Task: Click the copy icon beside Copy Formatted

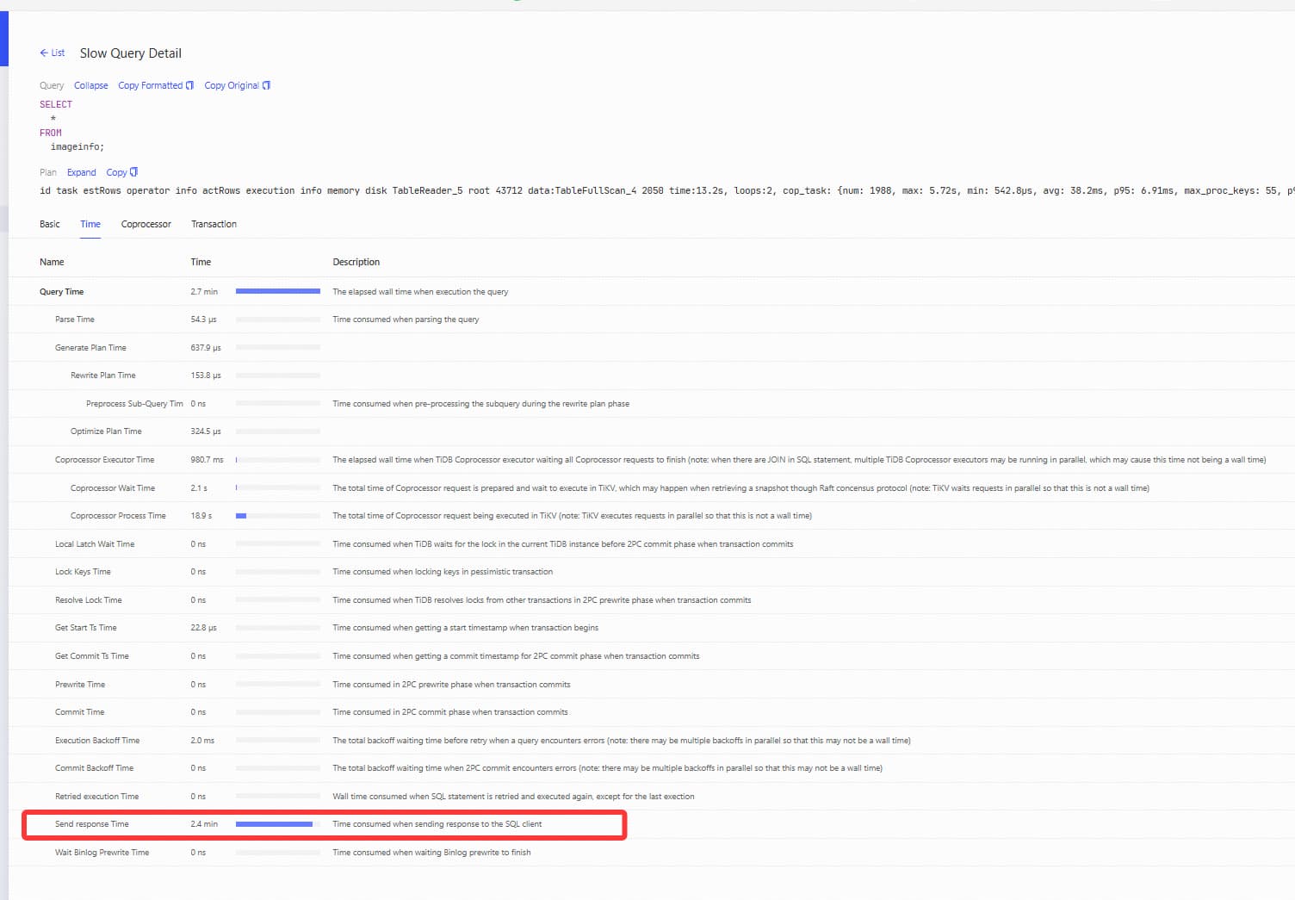Action: tap(189, 85)
